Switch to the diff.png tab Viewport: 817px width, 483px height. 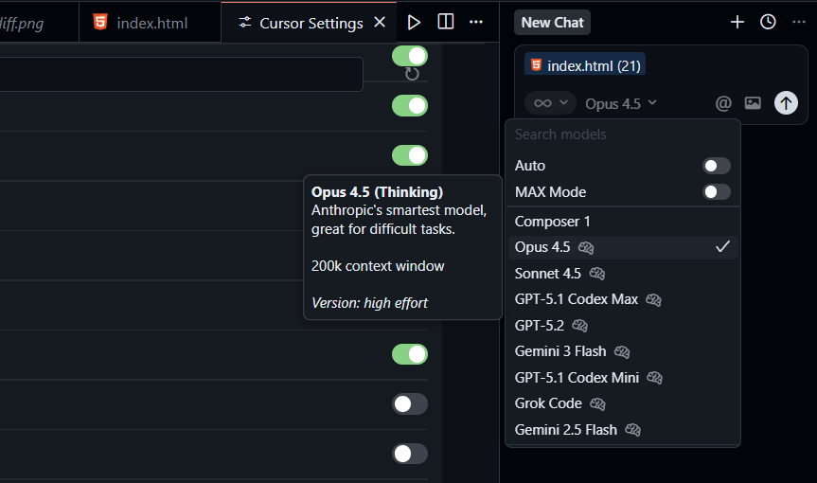pyautogui.click(x=37, y=23)
